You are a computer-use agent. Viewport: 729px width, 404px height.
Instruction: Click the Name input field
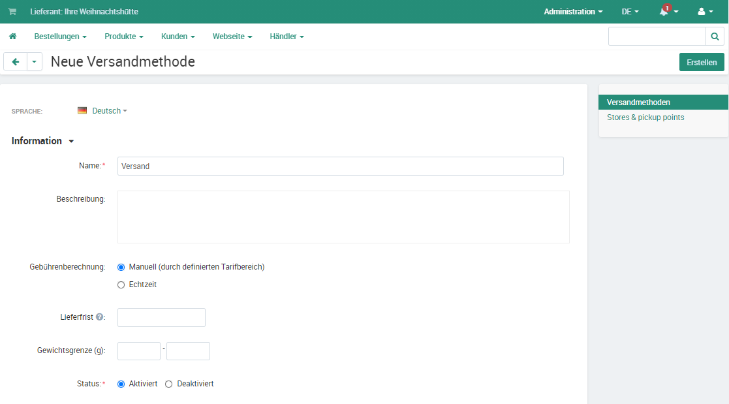340,166
